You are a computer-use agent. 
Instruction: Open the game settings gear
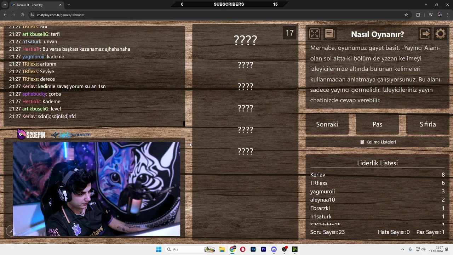coord(440,34)
